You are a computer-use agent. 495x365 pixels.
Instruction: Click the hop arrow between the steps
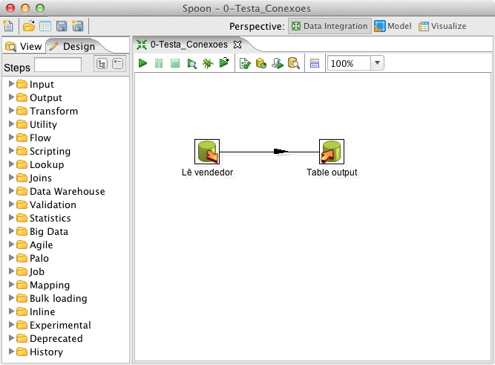coord(280,152)
